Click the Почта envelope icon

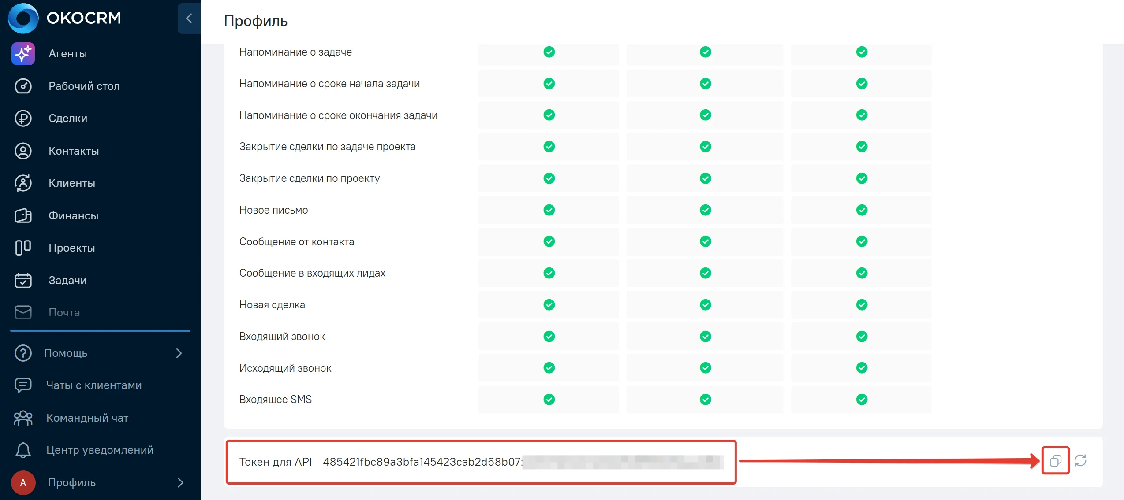pos(23,312)
